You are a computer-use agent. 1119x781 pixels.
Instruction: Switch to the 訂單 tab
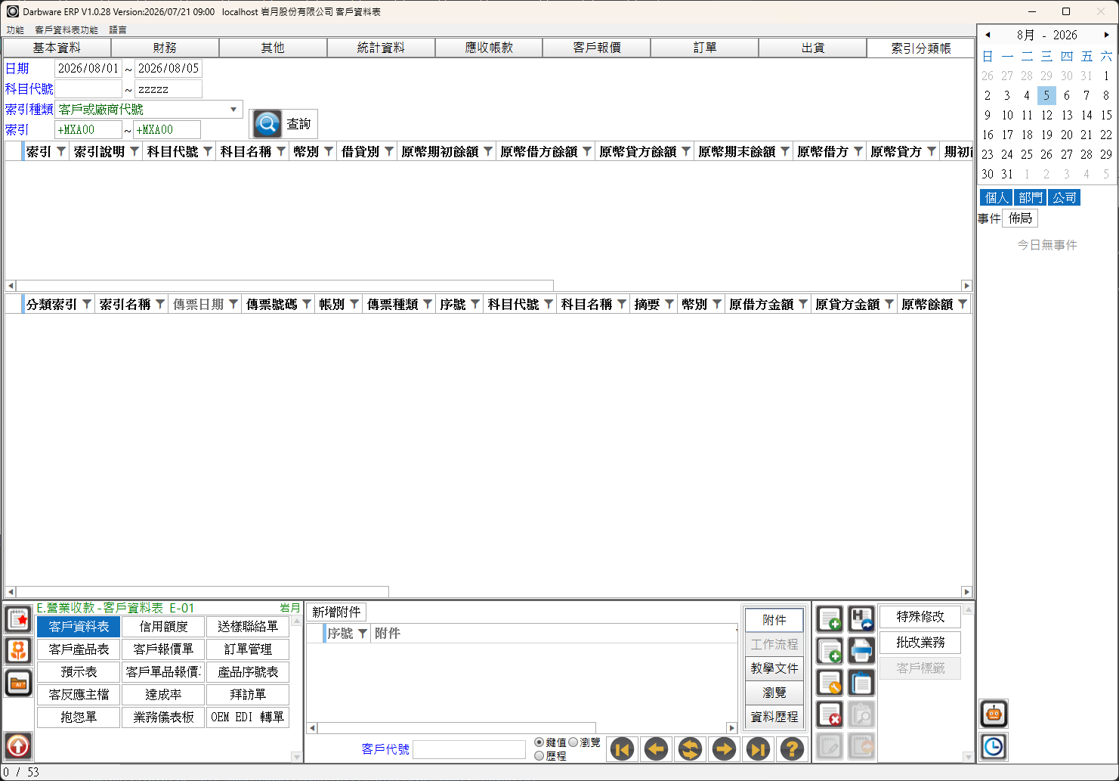(705, 48)
